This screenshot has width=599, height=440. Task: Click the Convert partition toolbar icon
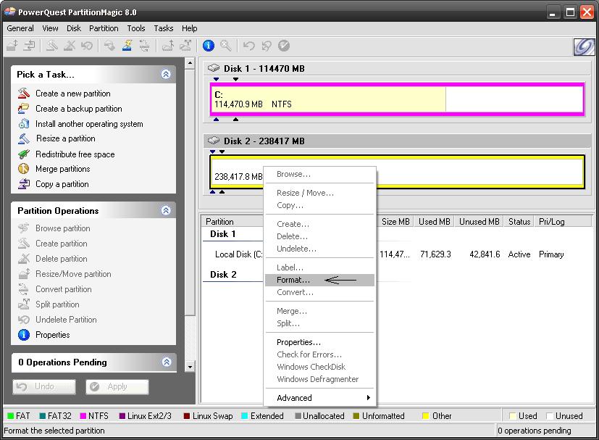click(x=144, y=46)
